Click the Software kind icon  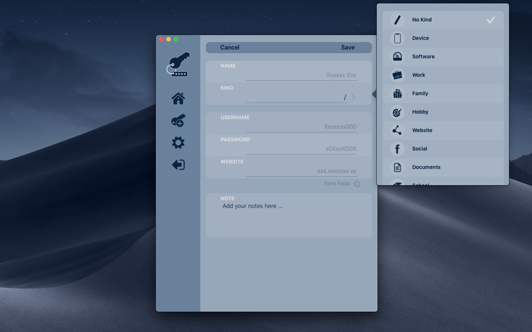[397, 56]
